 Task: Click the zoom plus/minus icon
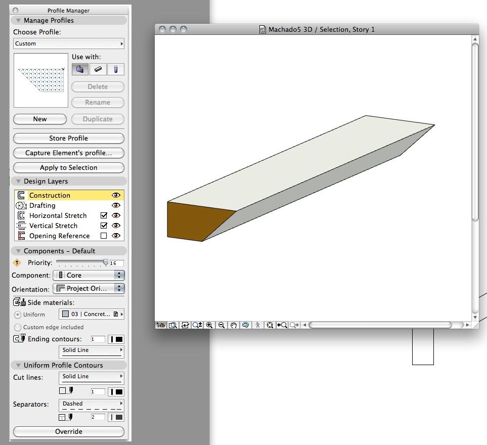pos(197,325)
